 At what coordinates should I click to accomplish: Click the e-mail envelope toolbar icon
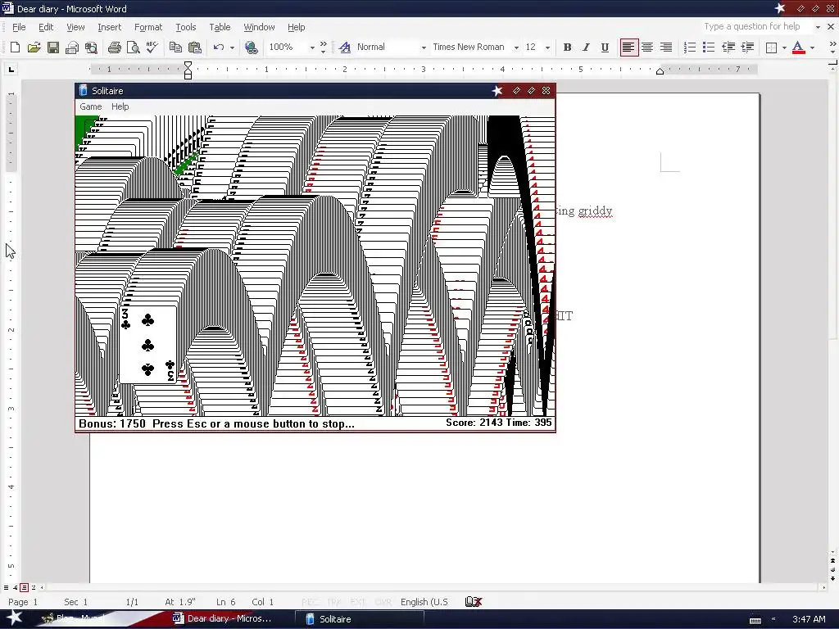point(72,47)
